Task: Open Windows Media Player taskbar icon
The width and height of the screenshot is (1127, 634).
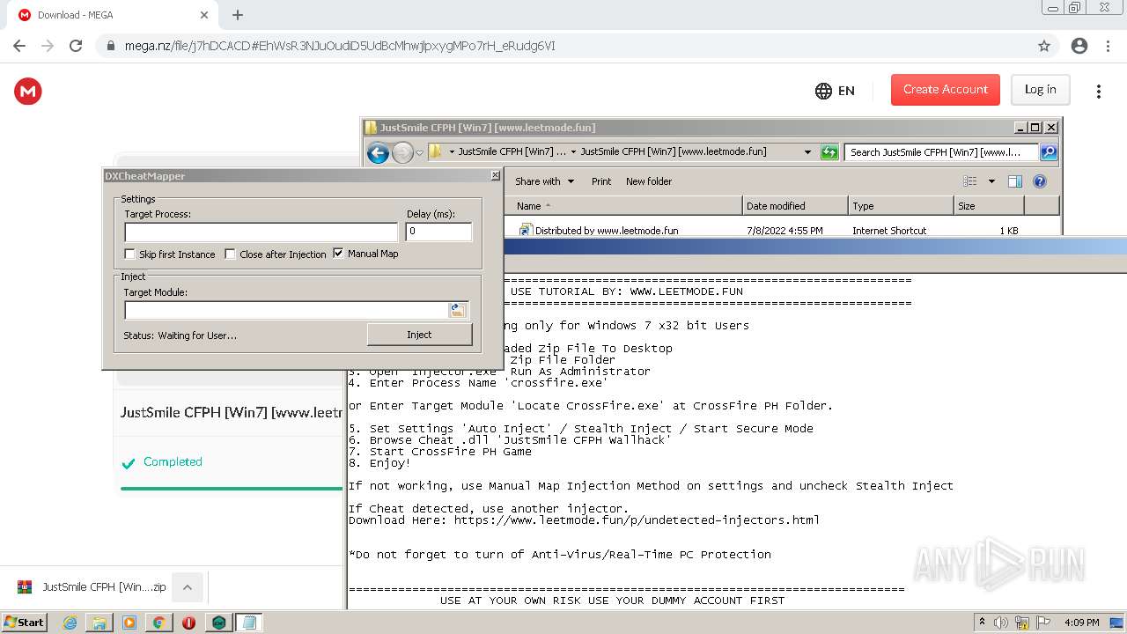Action: click(x=129, y=623)
